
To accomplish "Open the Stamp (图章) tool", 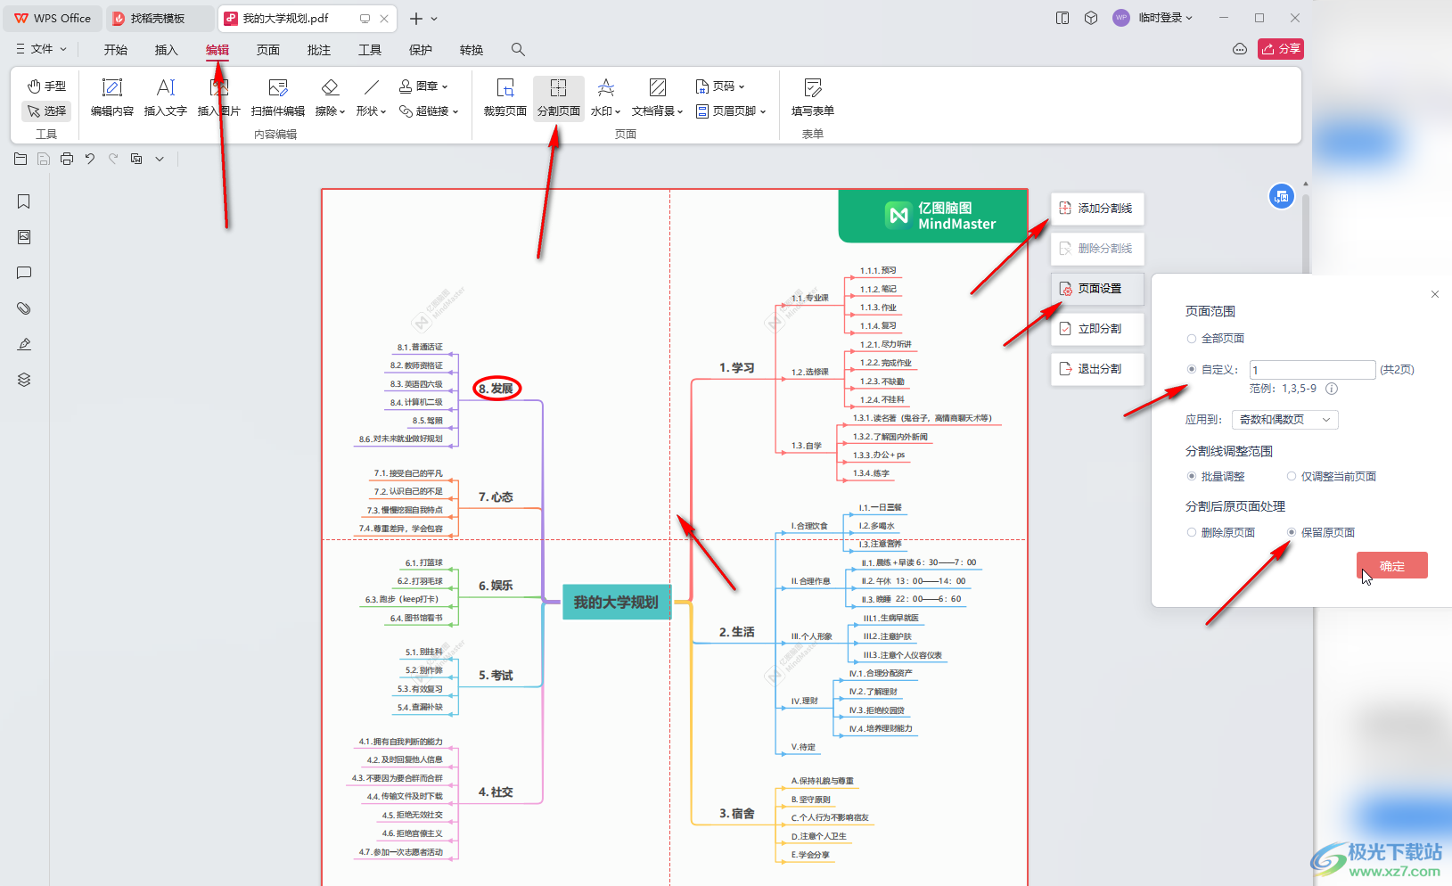I will pyautogui.click(x=423, y=86).
